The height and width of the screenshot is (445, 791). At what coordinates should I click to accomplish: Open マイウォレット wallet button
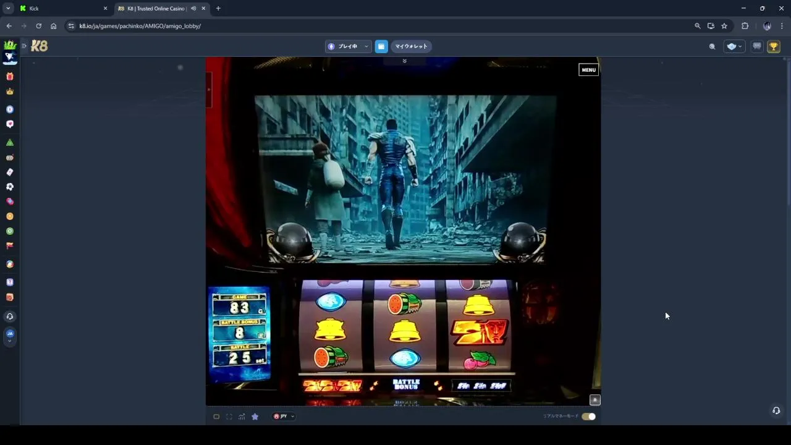point(412,46)
